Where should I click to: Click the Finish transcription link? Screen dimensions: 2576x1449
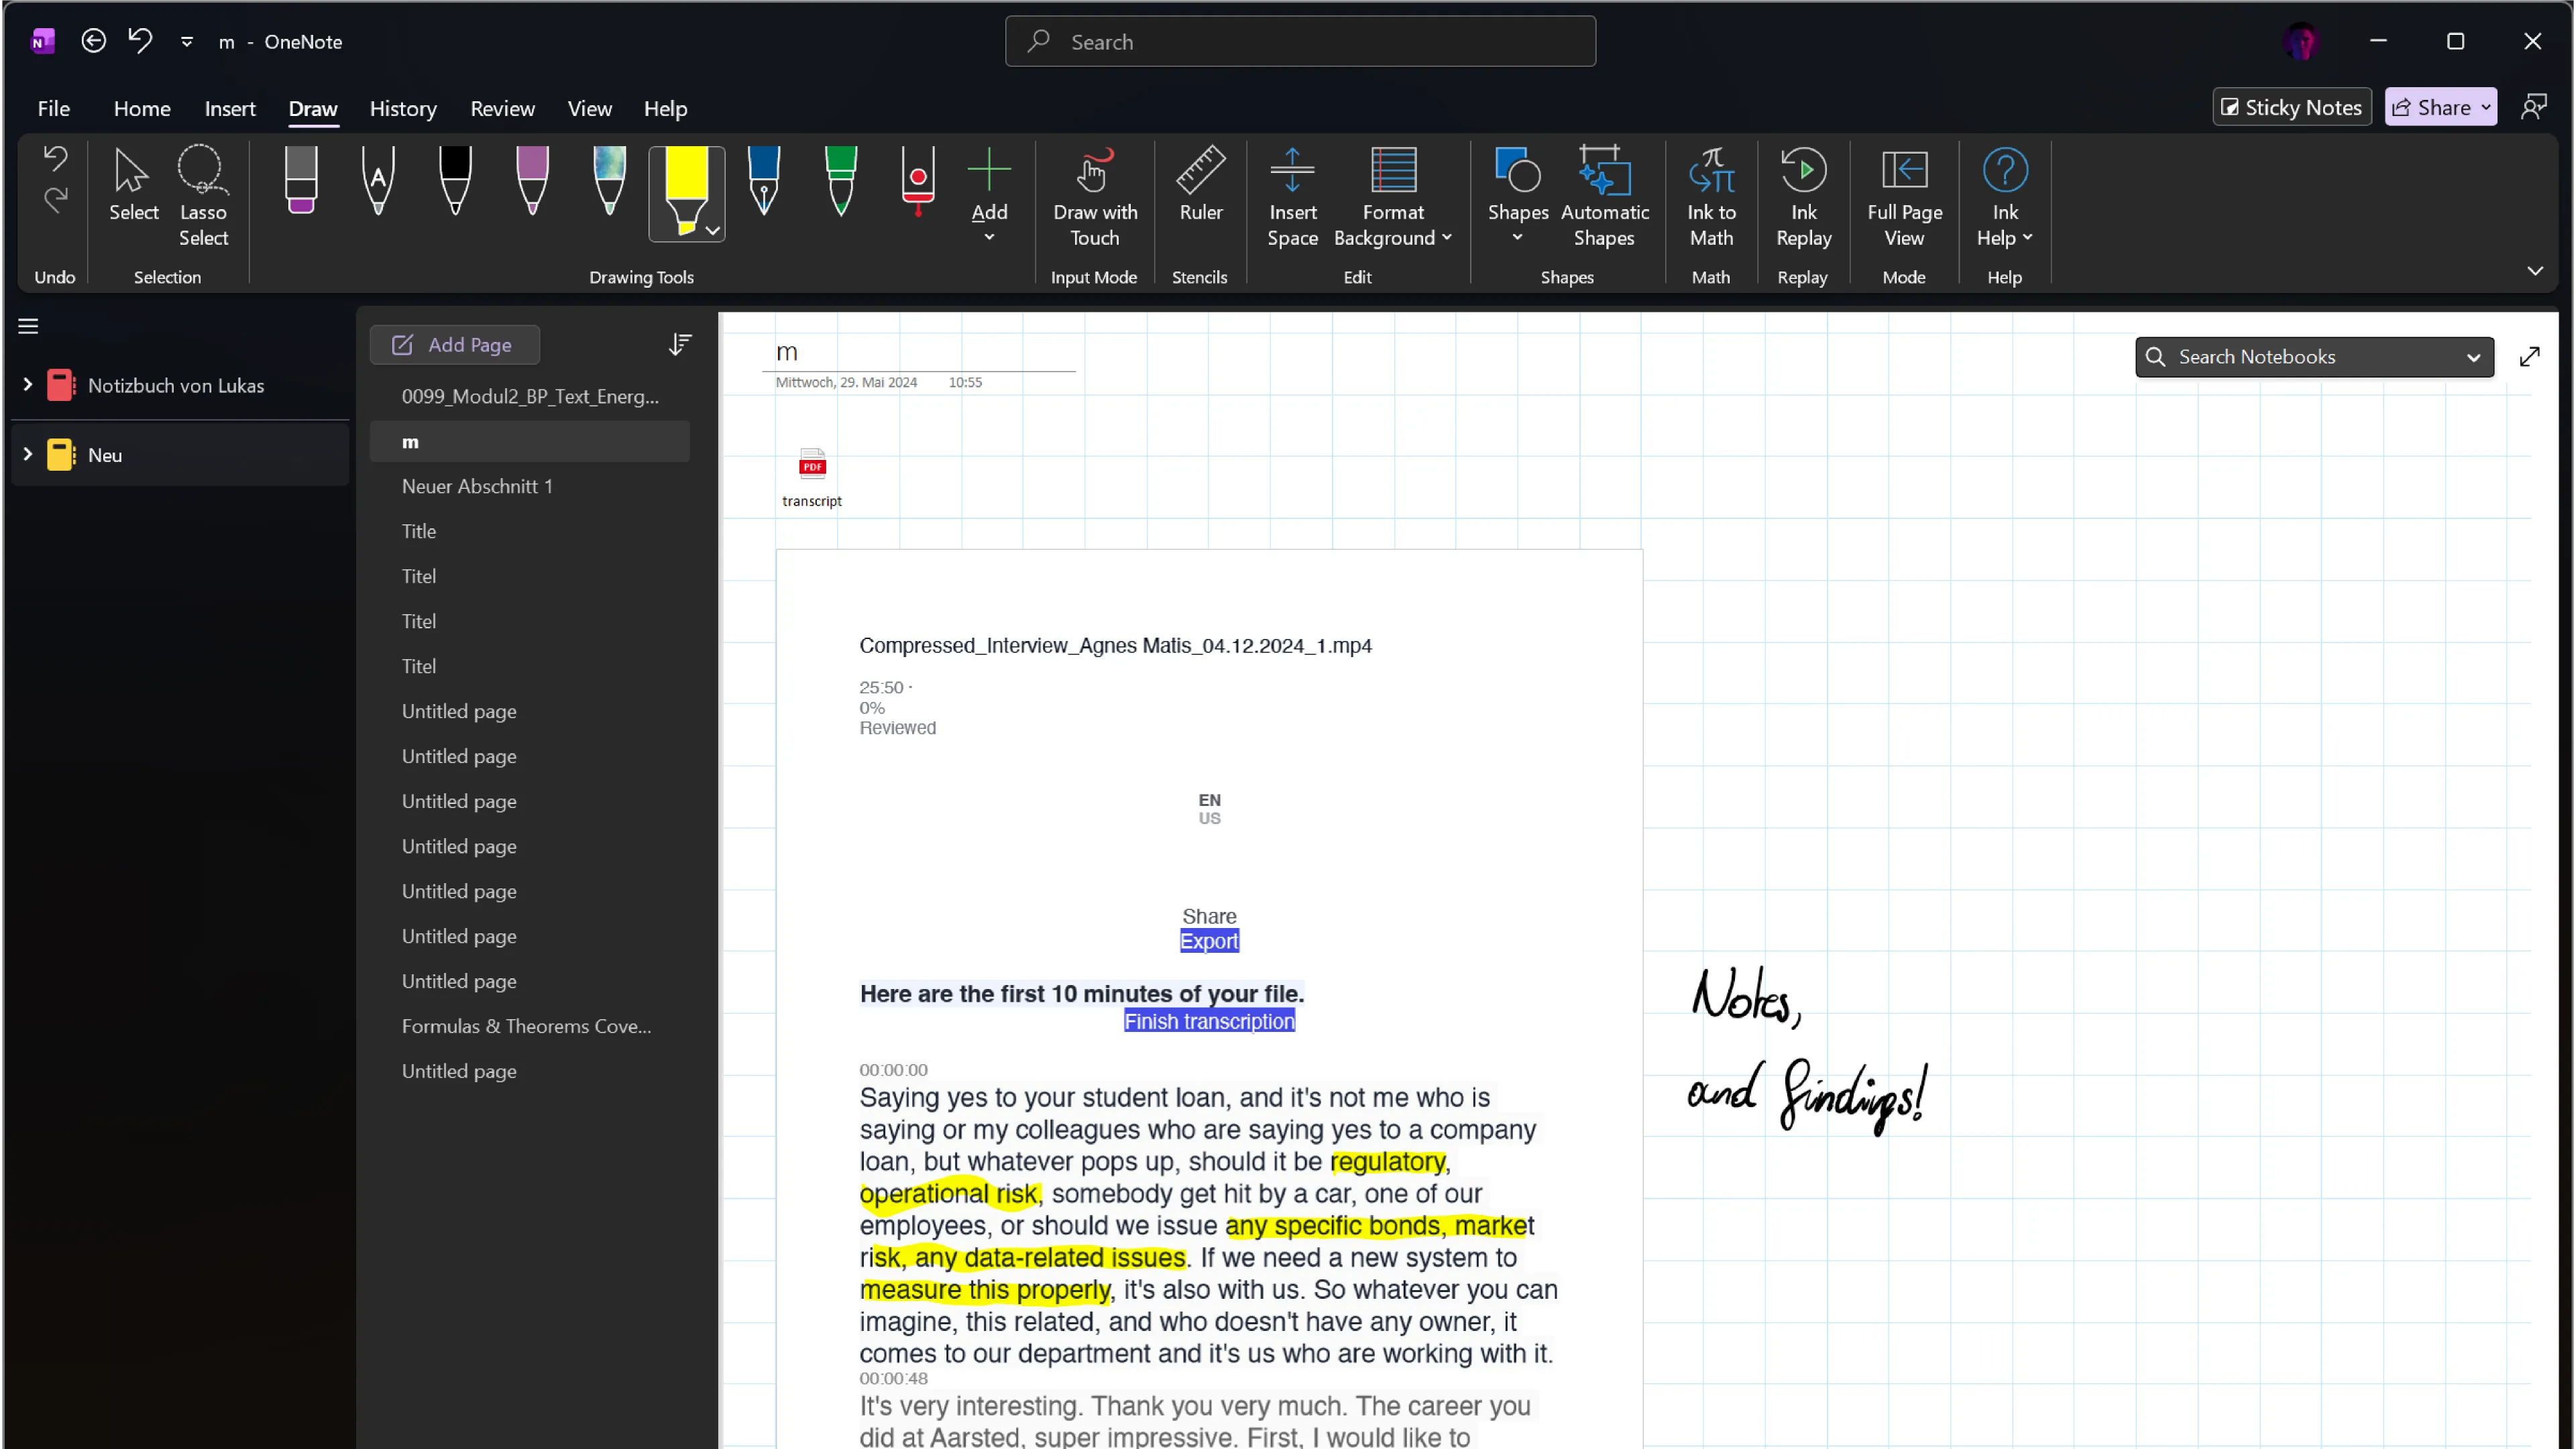1209,1021
